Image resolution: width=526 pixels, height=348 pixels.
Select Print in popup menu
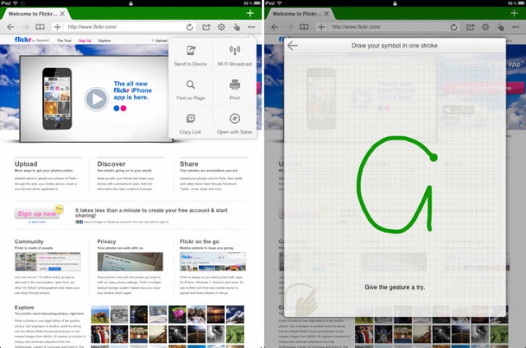click(234, 89)
